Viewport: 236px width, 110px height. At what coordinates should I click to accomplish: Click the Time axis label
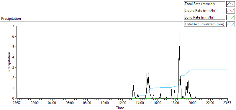pos(120,108)
